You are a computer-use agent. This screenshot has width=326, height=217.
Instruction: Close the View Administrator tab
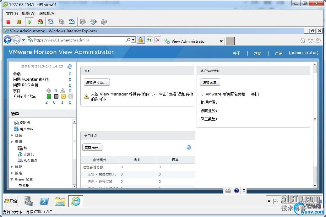point(221,41)
